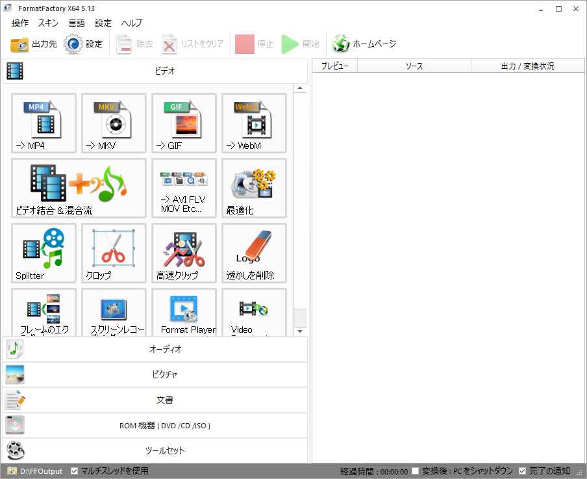Select the 最適化 optimization tool
Viewport: 587px width, 479px height.
click(x=253, y=188)
